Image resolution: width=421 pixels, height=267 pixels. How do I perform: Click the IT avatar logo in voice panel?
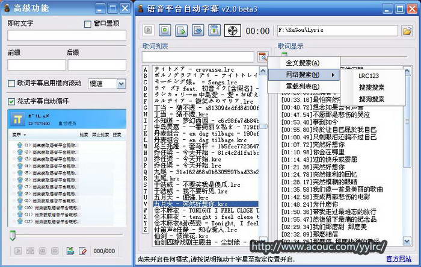[x=17, y=119]
